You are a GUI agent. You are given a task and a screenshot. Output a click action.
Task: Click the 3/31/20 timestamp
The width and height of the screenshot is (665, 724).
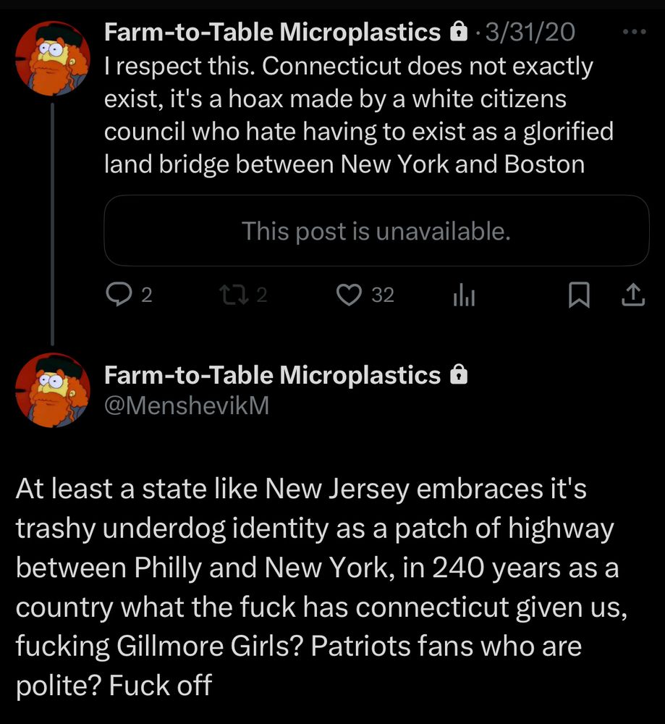pos(530,31)
